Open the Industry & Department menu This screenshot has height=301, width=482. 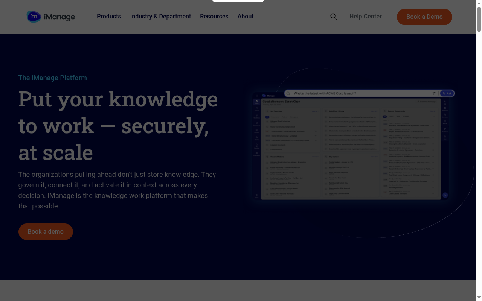coord(160,17)
